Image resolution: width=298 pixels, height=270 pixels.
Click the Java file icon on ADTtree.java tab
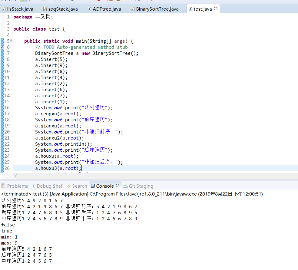point(89,9)
